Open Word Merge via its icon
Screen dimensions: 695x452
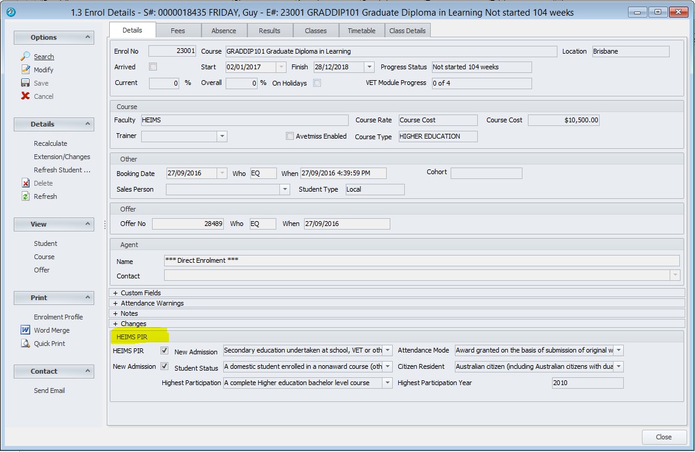tap(25, 330)
